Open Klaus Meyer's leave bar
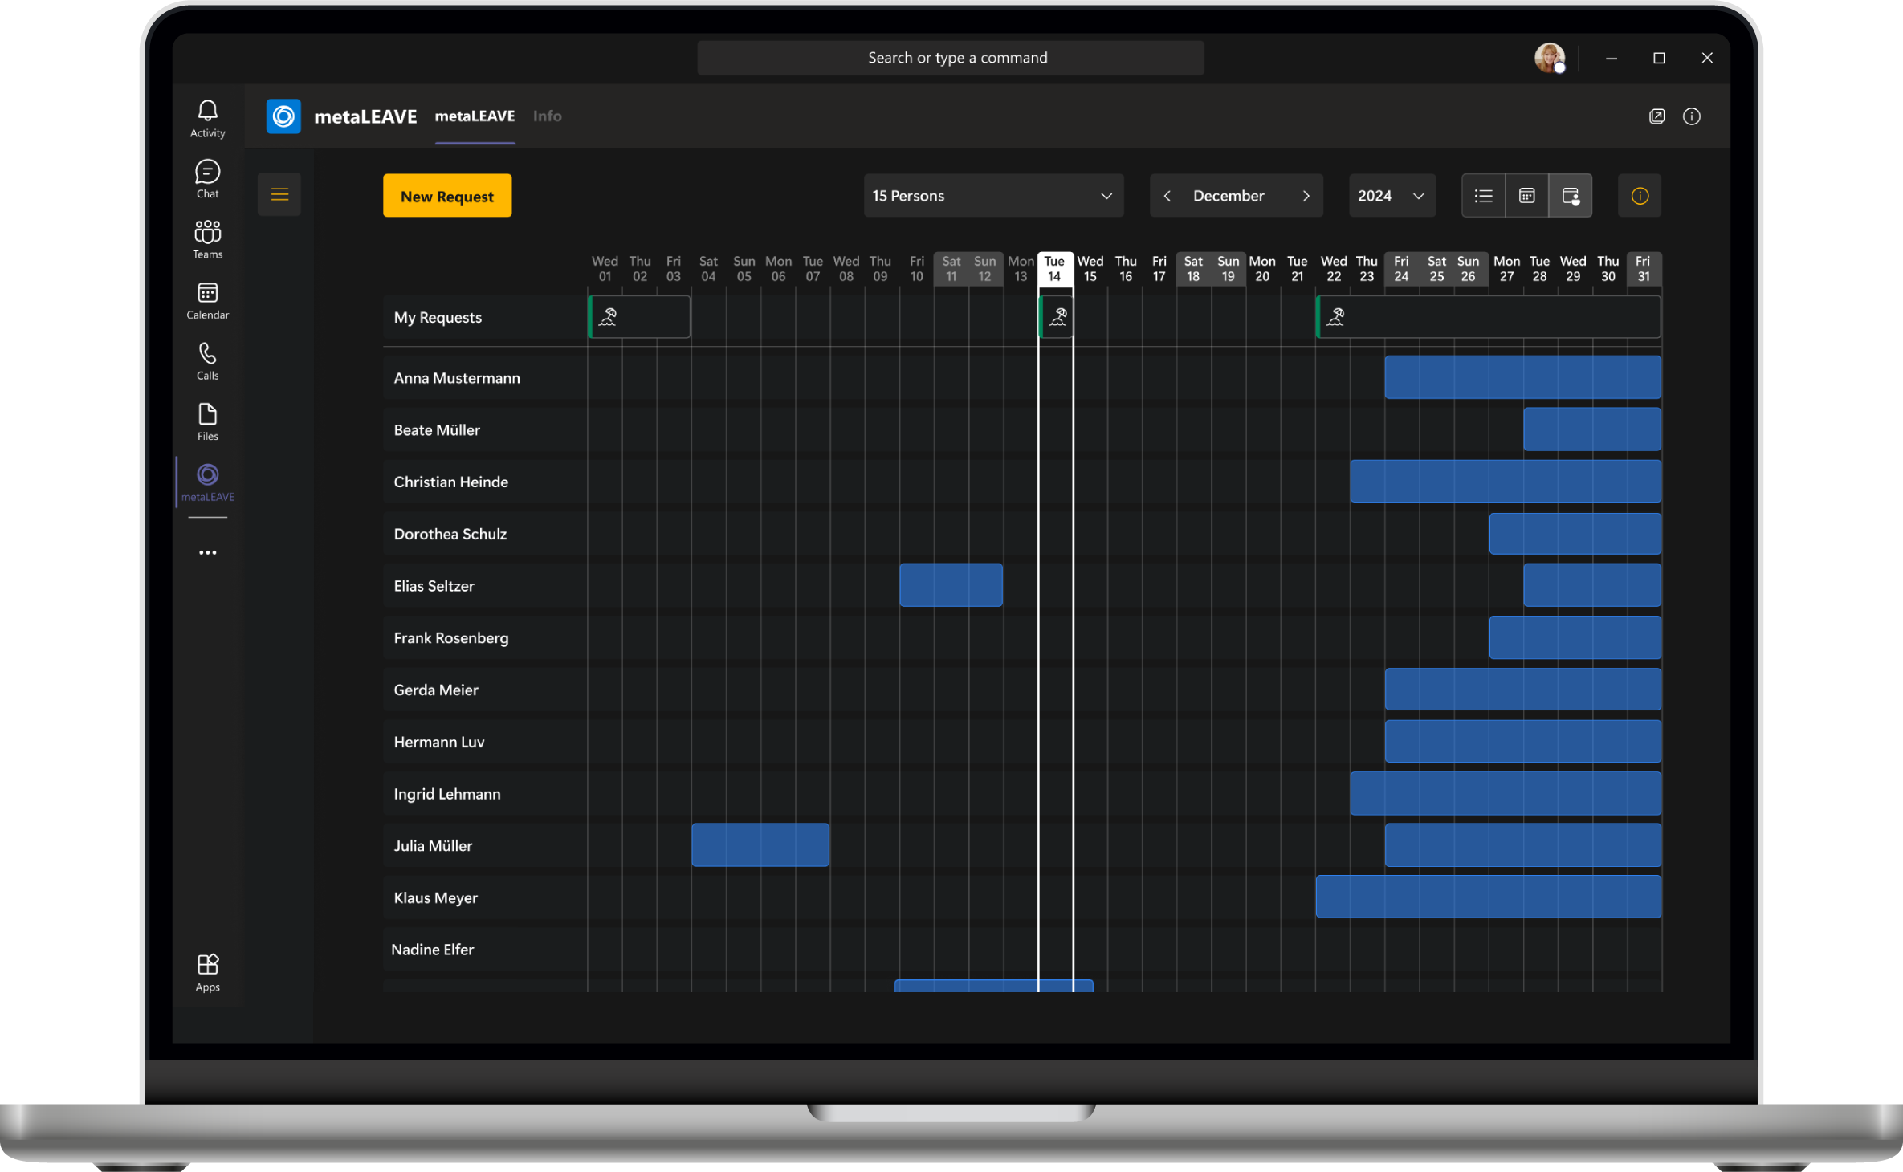Image resolution: width=1903 pixels, height=1172 pixels. (1489, 897)
